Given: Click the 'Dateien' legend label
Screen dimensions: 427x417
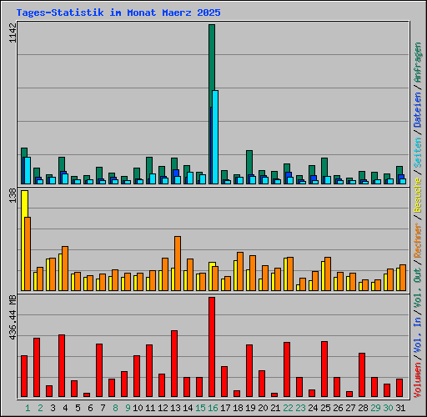Looking at the screenshot, I should pos(418,109).
